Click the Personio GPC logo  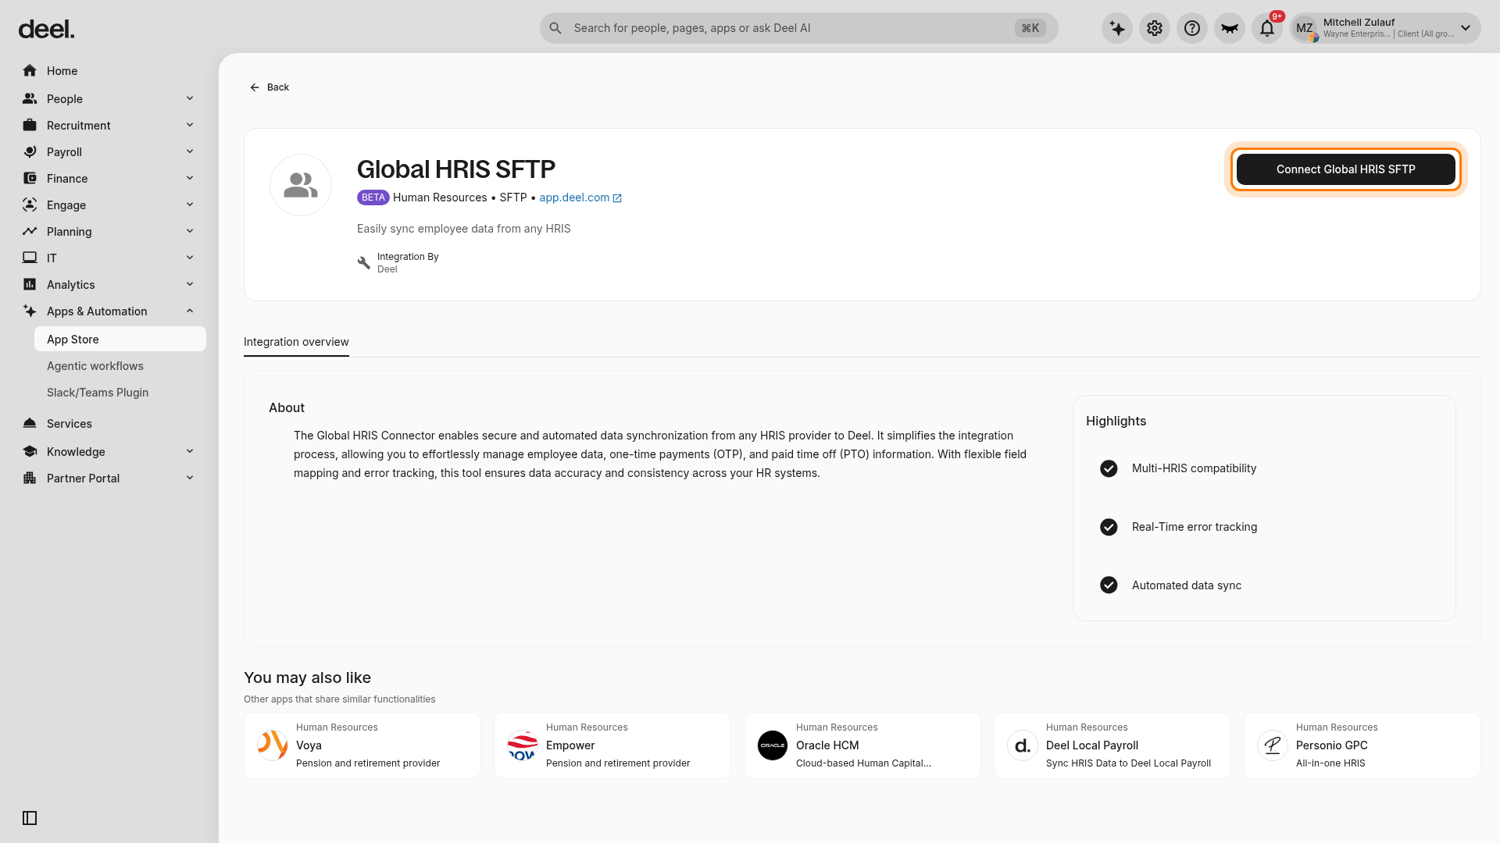click(x=1273, y=745)
